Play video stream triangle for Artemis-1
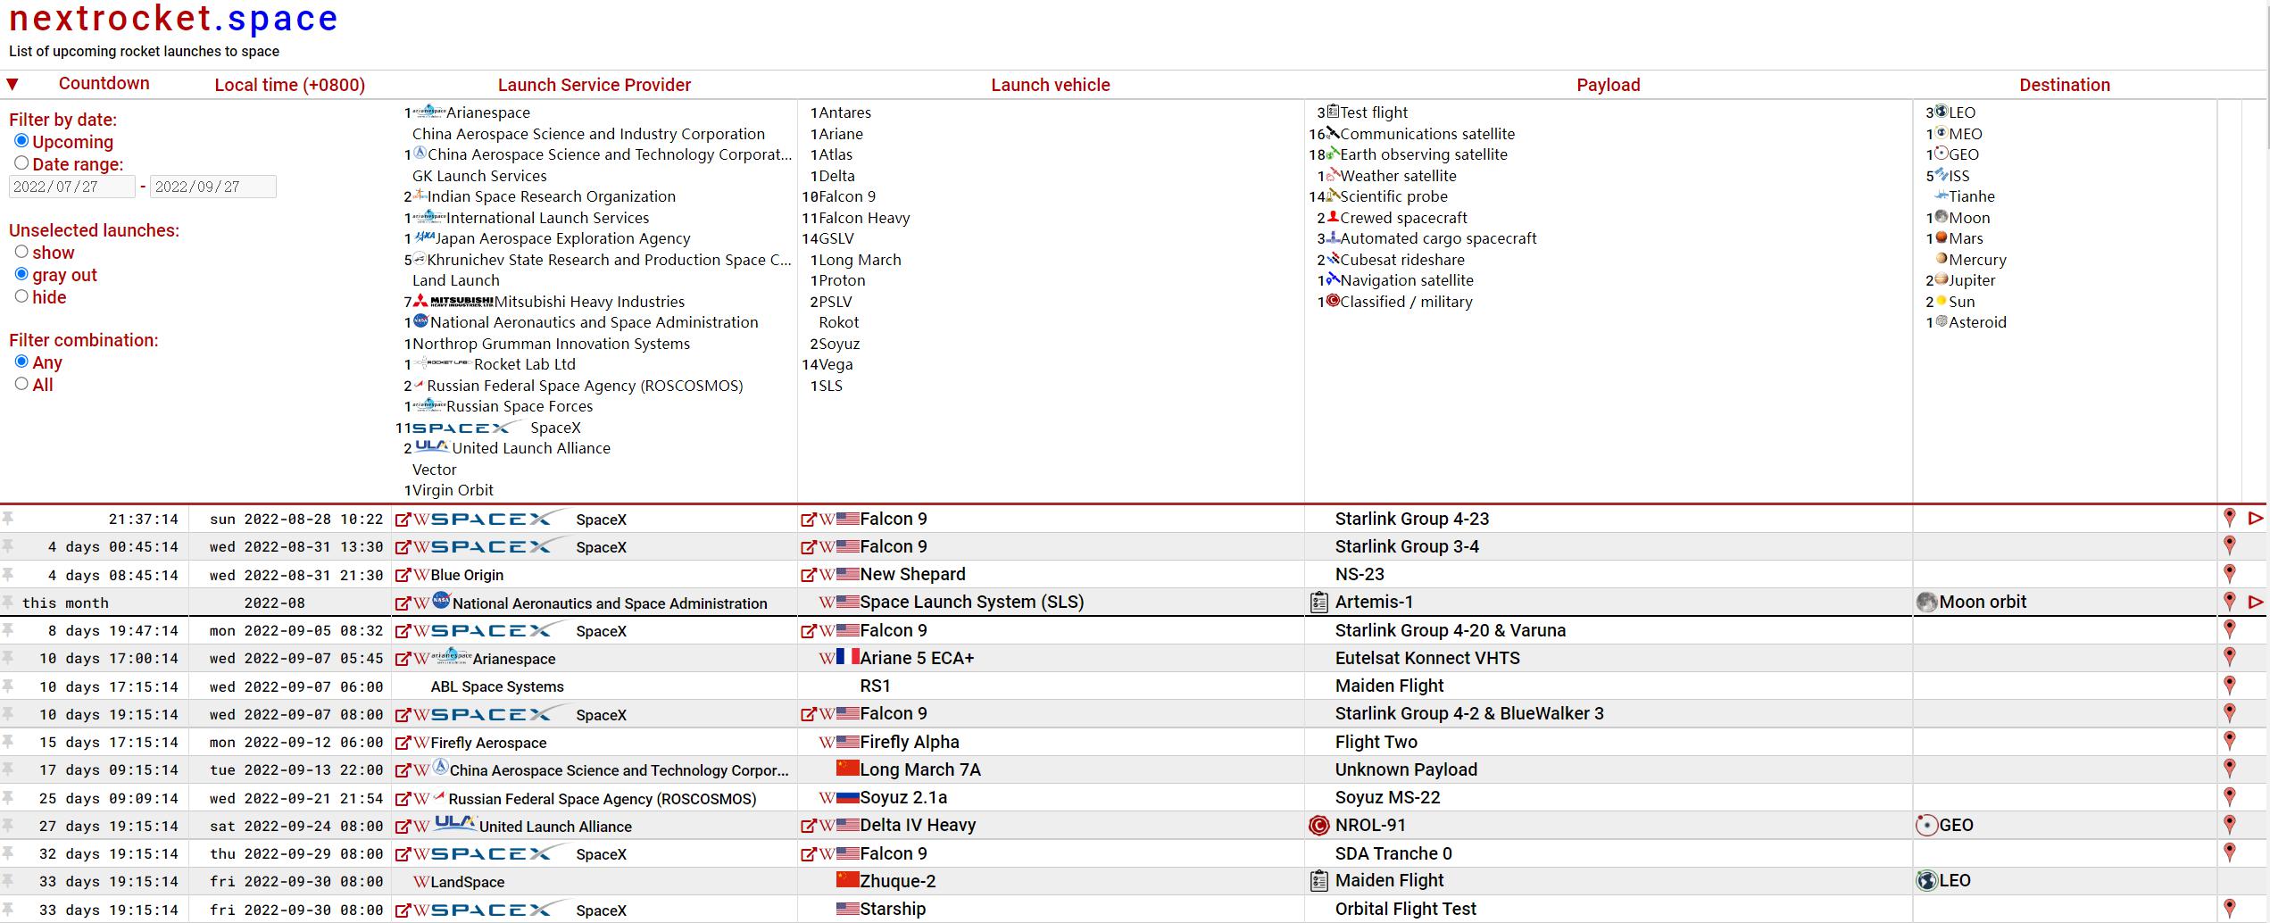2270x923 pixels. (x=2256, y=603)
